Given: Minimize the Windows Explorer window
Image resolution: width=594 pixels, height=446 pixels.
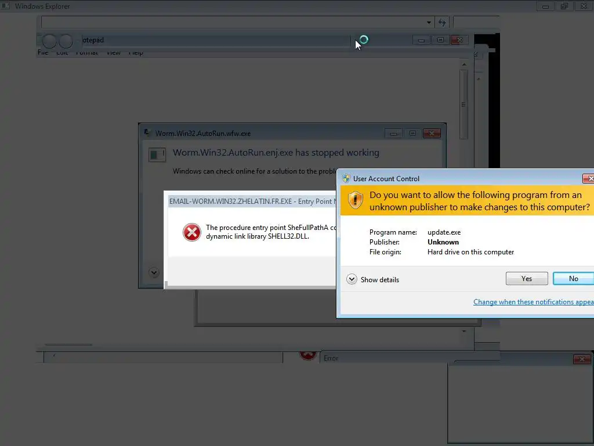Looking at the screenshot, I should [545, 6].
